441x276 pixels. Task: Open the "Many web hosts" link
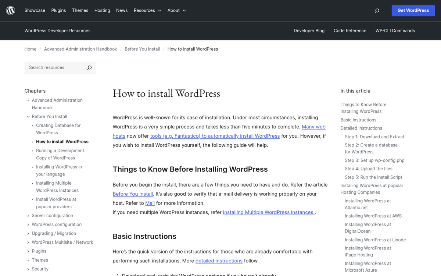tap(313, 127)
